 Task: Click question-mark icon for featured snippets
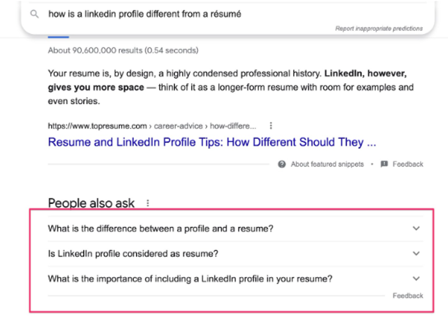coord(282,164)
